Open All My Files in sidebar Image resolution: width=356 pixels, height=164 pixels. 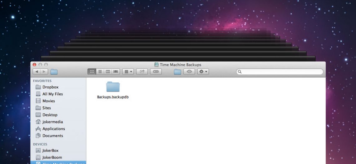(x=52, y=94)
